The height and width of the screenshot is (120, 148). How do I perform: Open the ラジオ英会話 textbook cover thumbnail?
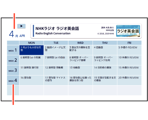pos(128,31)
